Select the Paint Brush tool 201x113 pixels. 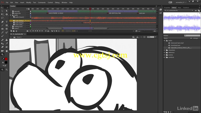7,33
